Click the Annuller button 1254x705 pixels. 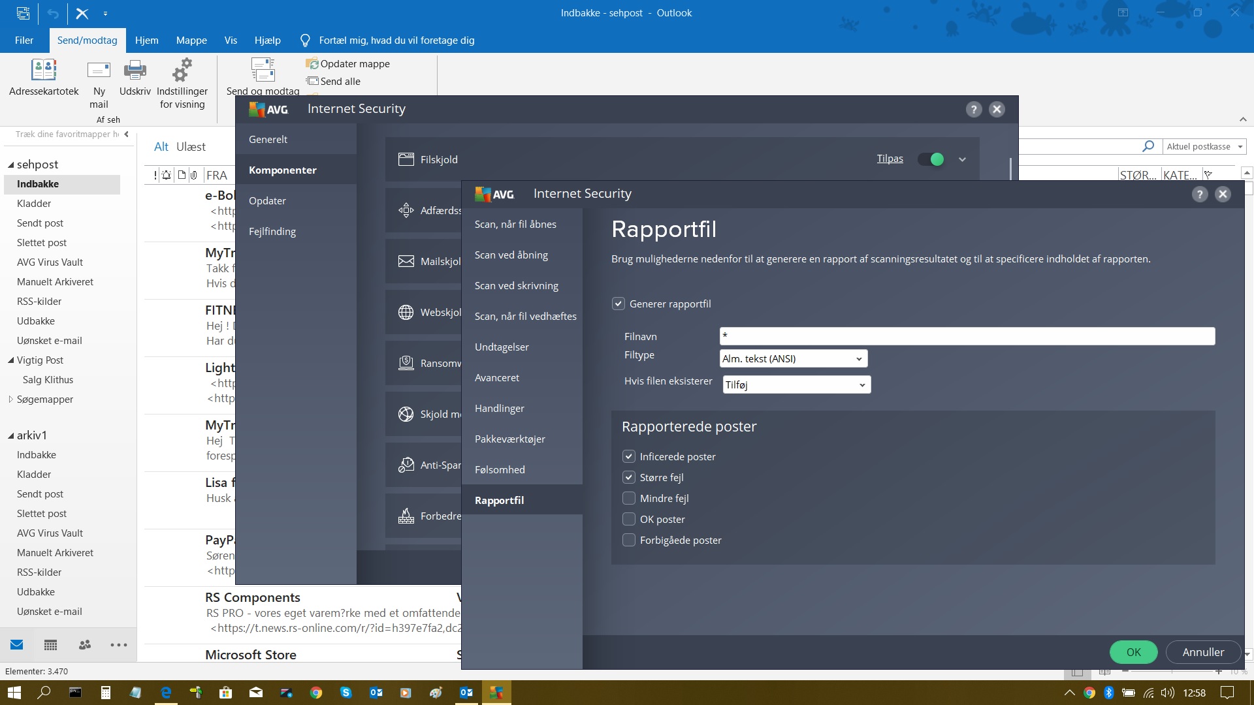coord(1203,651)
